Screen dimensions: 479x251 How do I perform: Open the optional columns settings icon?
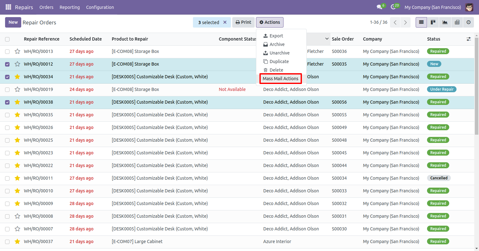(x=469, y=39)
